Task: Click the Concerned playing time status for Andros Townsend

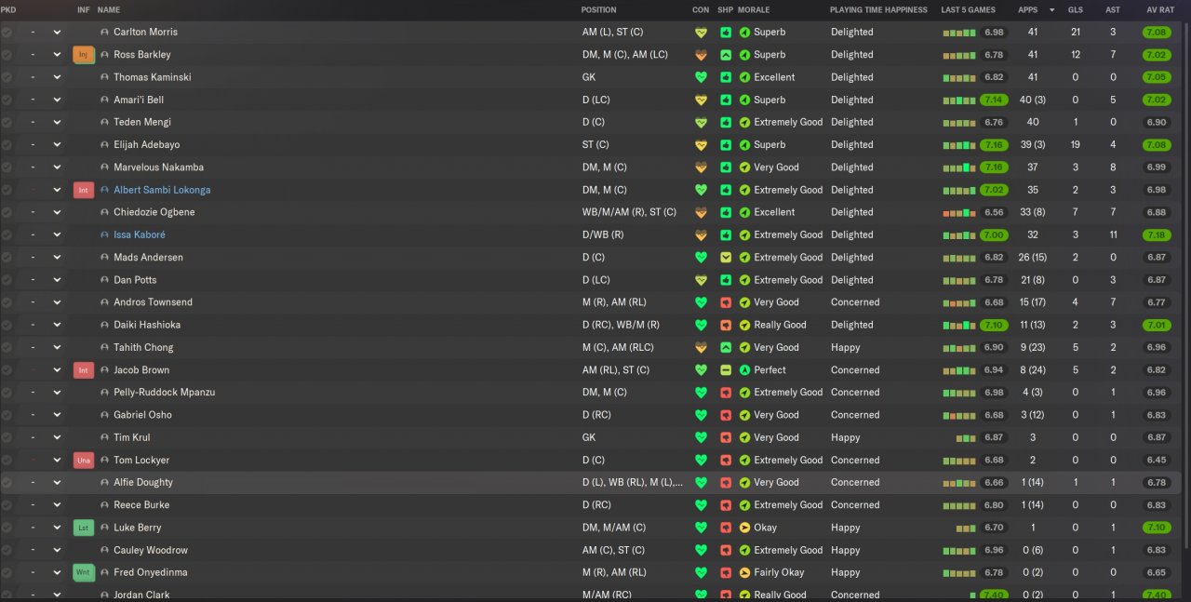Action: point(855,302)
